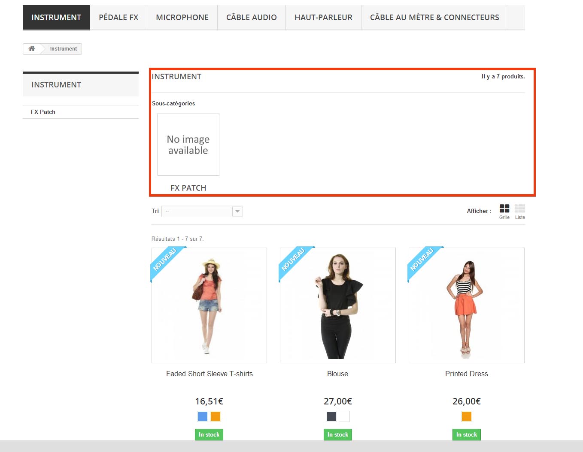The width and height of the screenshot is (583, 452).
Task: Click the 16,51€ price
Action: tap(209, 401)
